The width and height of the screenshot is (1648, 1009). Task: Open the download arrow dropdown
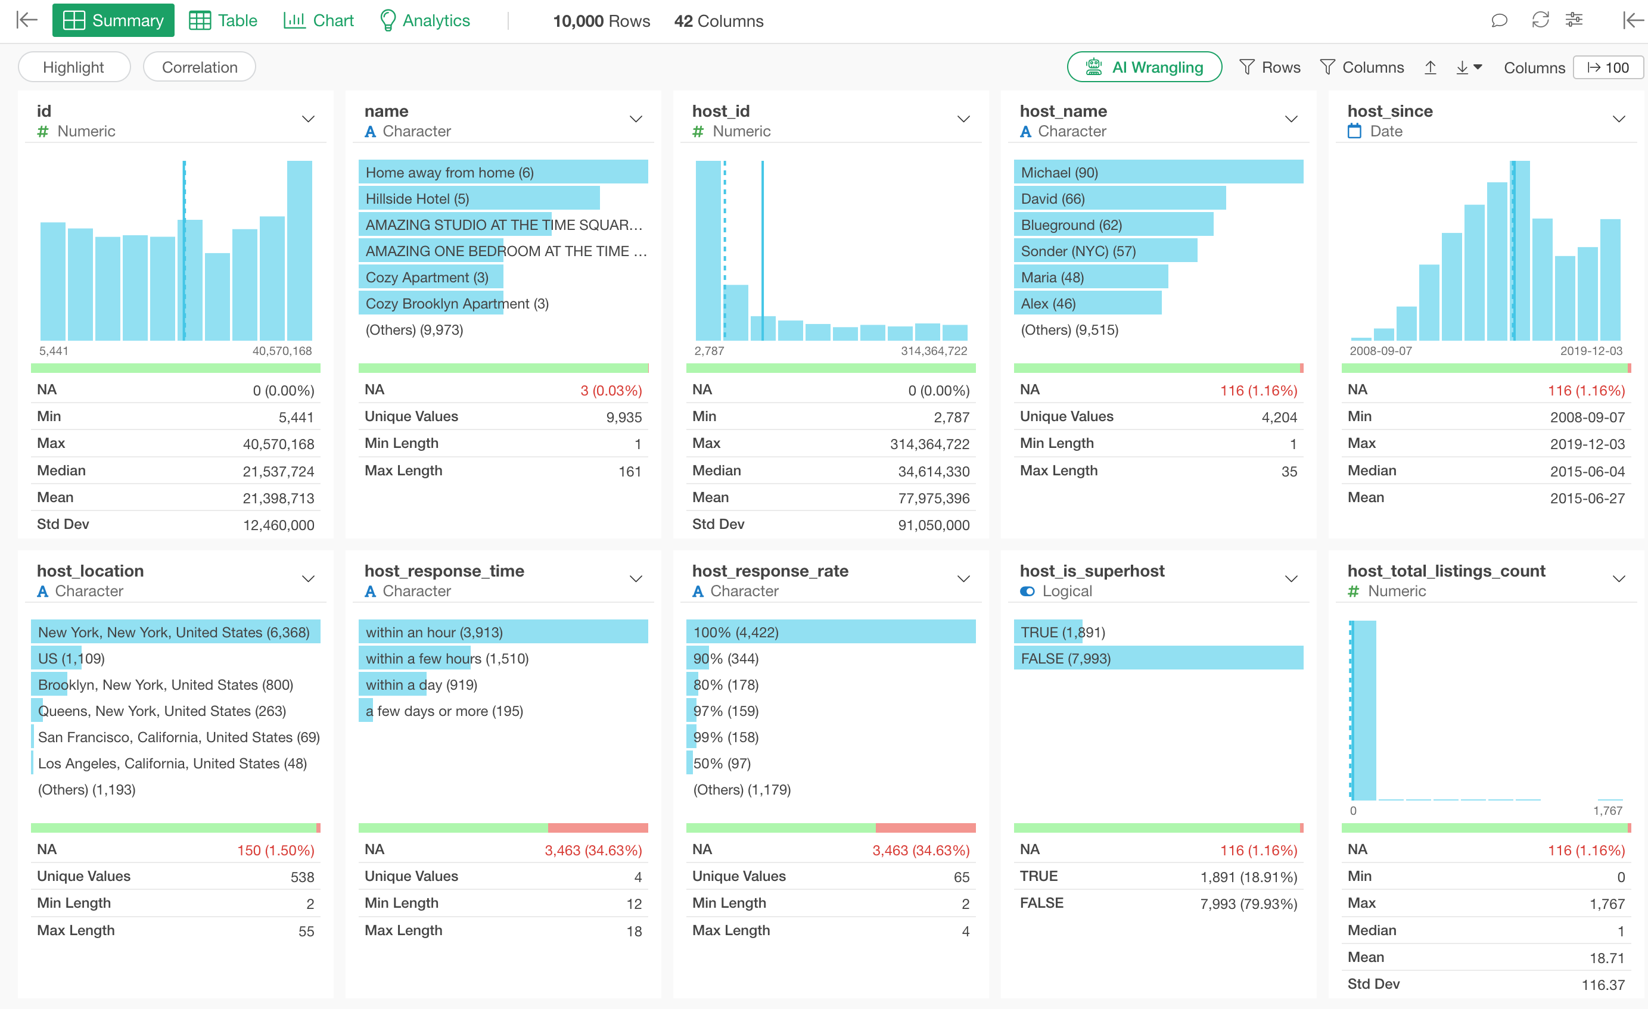point(1469,67)
